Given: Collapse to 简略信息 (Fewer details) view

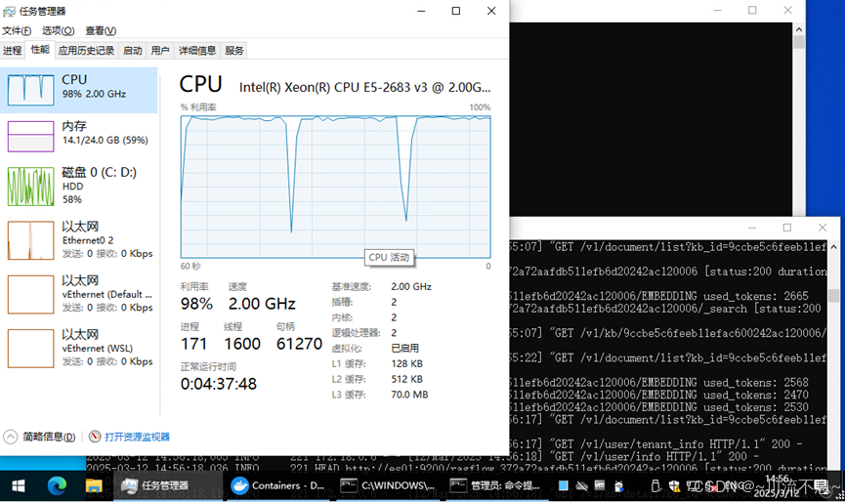Looking at the screenshot, I should click(40, 437).
